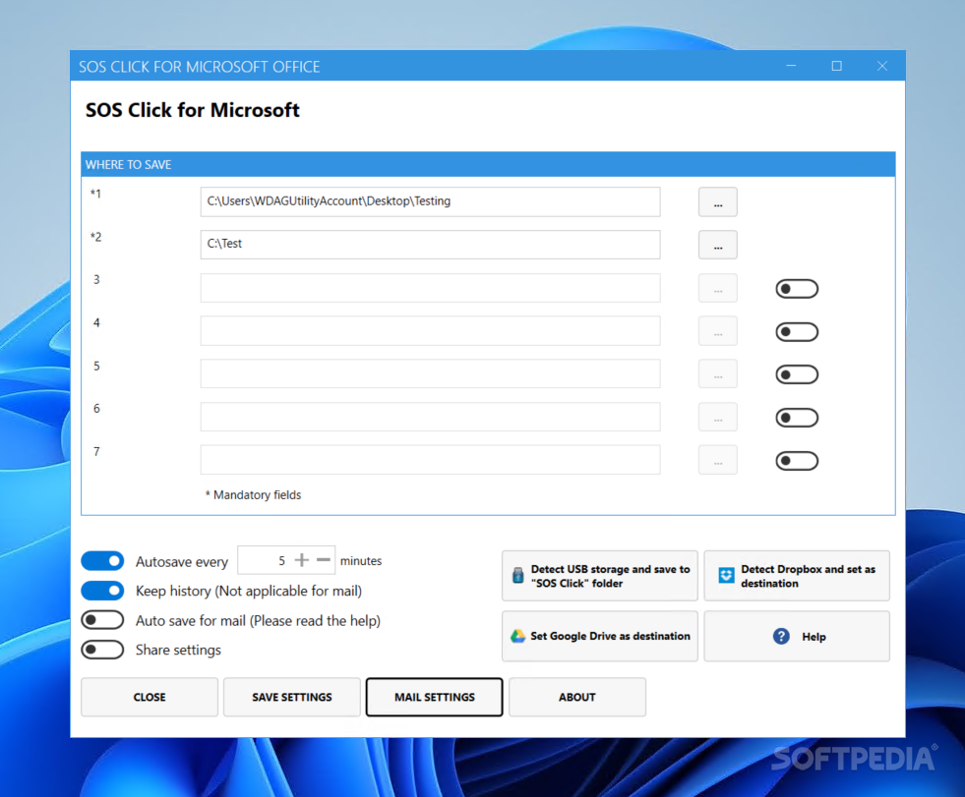This screenshot has width=965, height=797.
Task: Click the empty path field for row 7
Action: [430, 460]
